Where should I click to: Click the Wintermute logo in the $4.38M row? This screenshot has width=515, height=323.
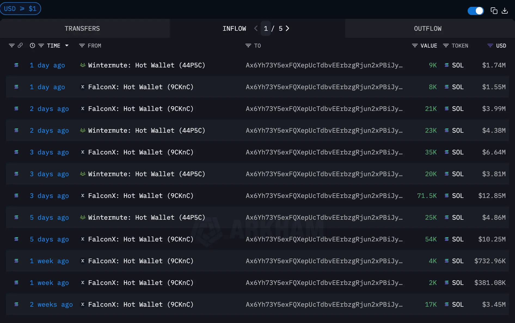point(83,130)
